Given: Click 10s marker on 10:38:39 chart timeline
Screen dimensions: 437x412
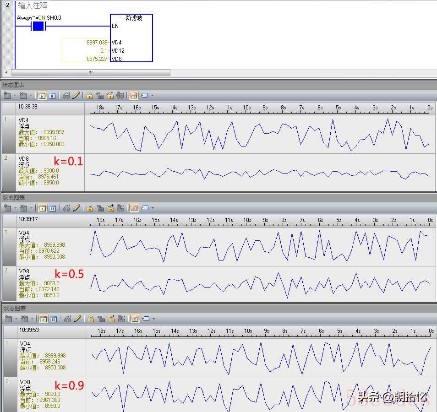Looking at the screenshot, I should click(246, 108).
